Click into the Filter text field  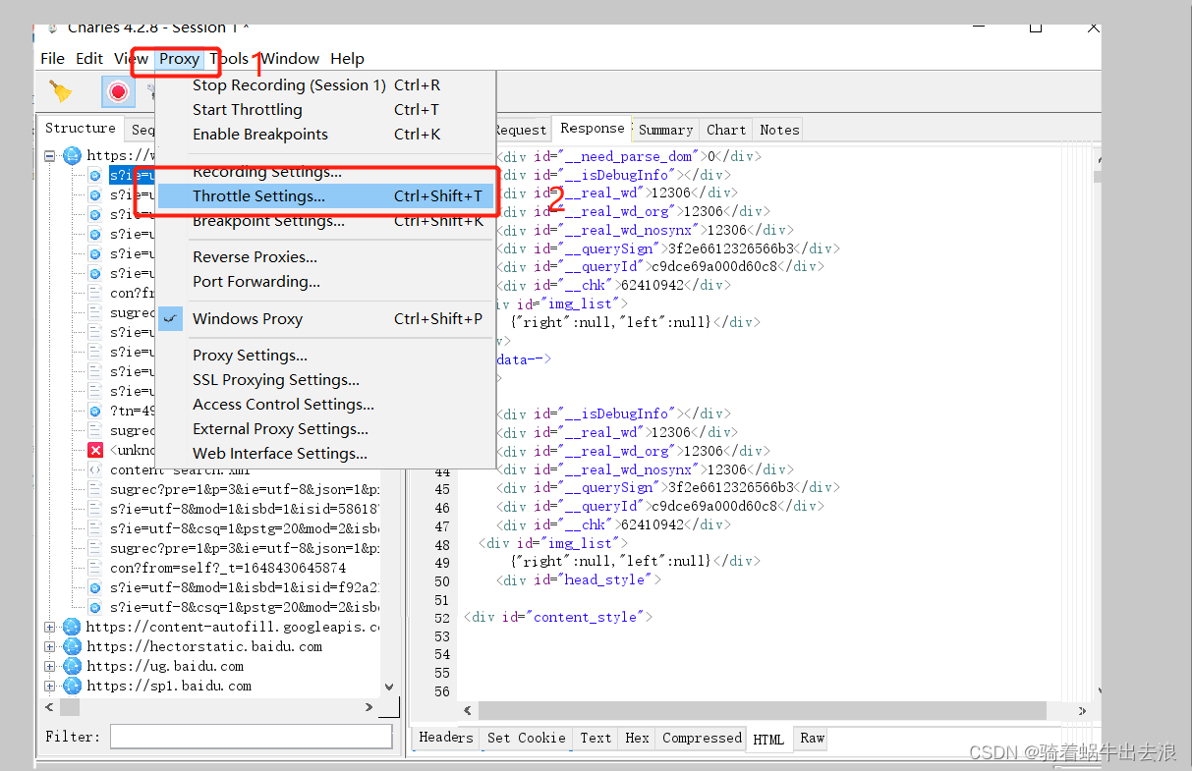coord(251,737)
